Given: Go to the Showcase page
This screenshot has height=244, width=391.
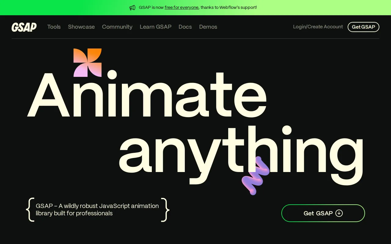Looking at the screenshot, I should pyautogui.click(x=81, y=27).
